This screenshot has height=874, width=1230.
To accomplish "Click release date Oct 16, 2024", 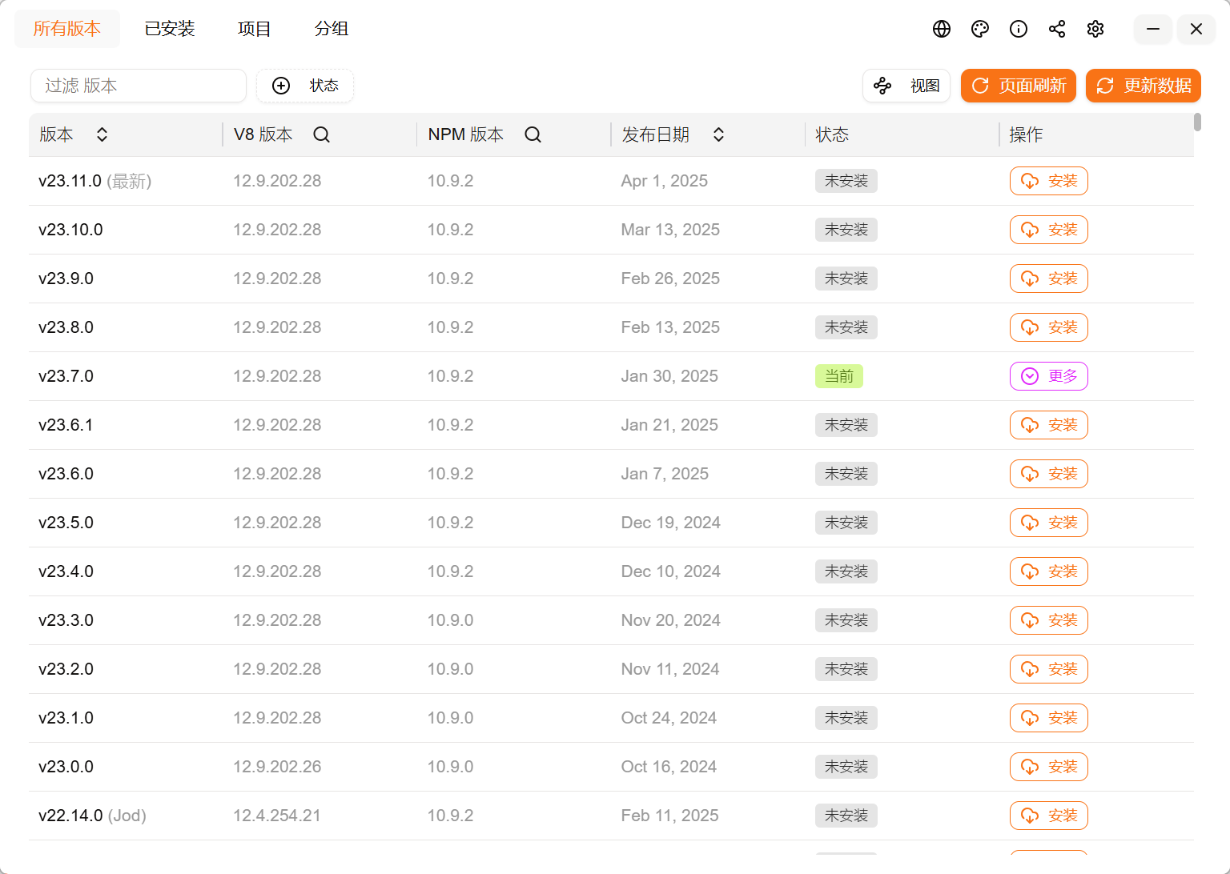I will (669, 767).
